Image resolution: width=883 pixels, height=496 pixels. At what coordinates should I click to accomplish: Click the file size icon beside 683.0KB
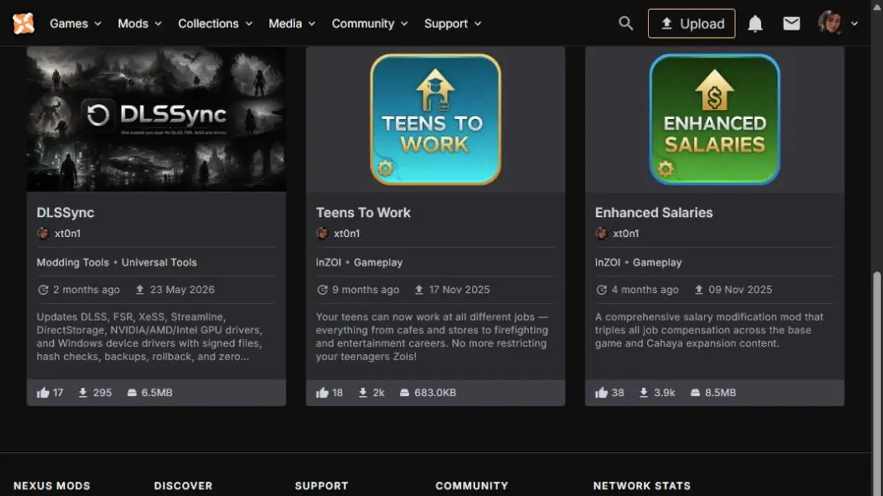[x=405, y=393]
